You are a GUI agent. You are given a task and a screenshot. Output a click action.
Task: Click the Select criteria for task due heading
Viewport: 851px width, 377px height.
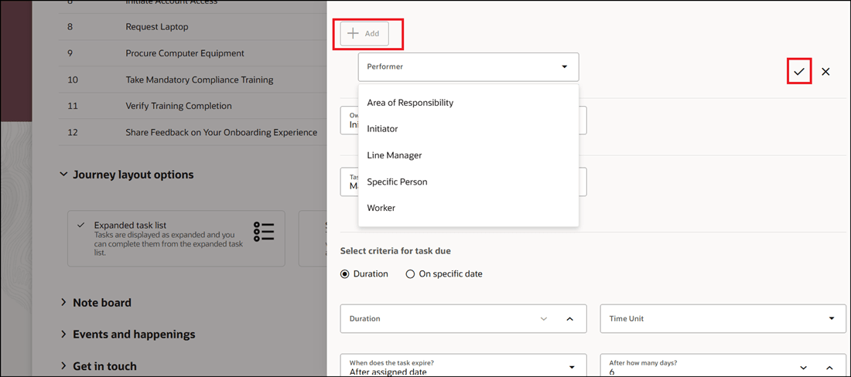(x=395, y=251)
